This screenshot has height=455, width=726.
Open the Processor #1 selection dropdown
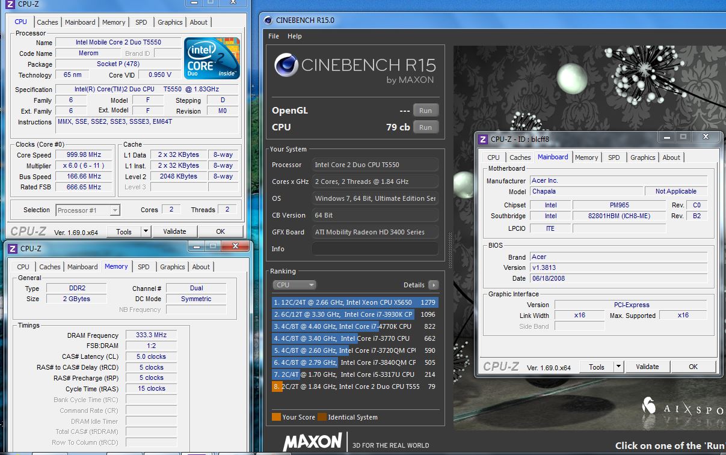(x=88, y=210)
